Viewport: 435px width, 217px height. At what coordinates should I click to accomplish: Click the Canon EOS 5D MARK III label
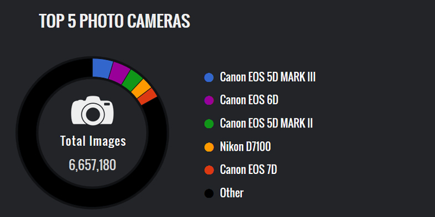268,77
